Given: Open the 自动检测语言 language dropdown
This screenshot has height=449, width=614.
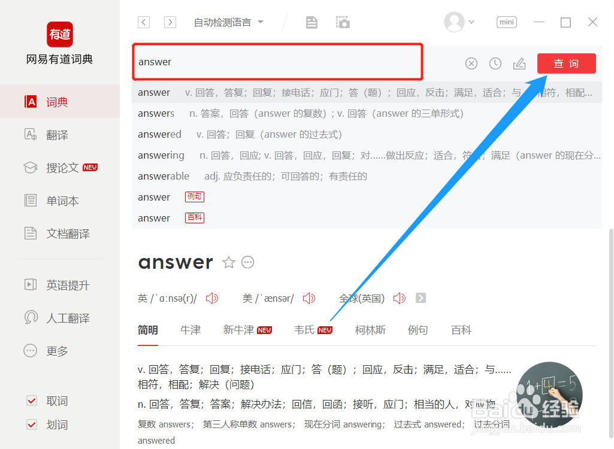Looking at the screenshot, I should click(228, 22).
